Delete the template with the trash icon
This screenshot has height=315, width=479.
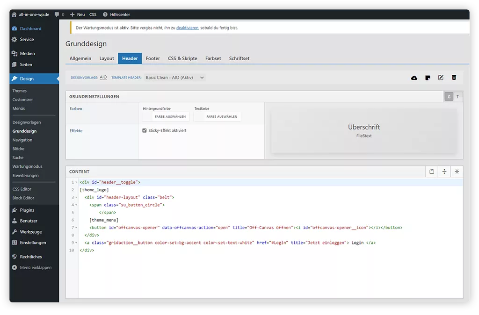coord(454,78)
